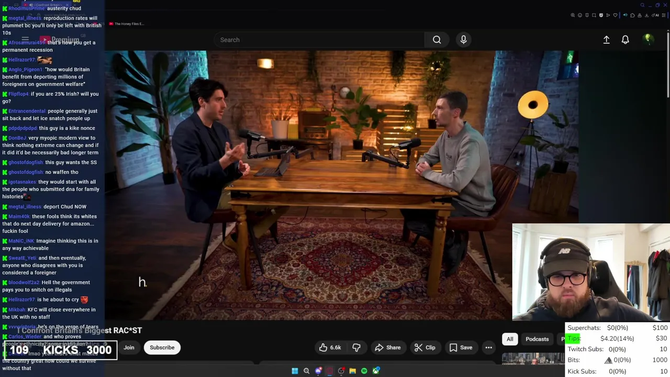The image size is (670, 377).
Task: Like the video with 6.6k likes
Action: (x=330, y=347)
